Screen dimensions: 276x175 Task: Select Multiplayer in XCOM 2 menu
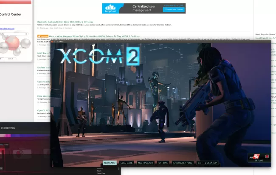(145, 163)
